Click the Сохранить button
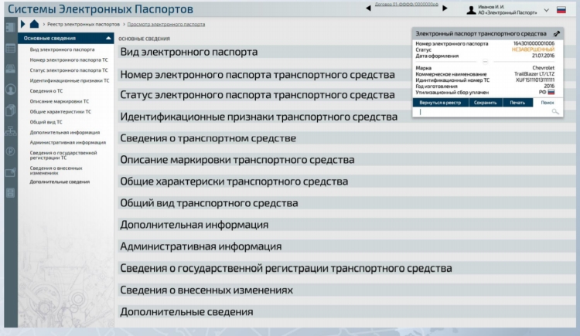 point(486,103)
